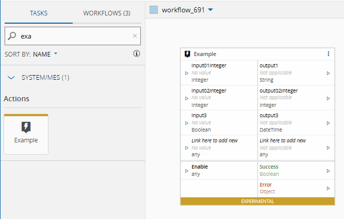344x219 pixels.
Task: Click the Success output port arrow
Action: coord(328,171)
